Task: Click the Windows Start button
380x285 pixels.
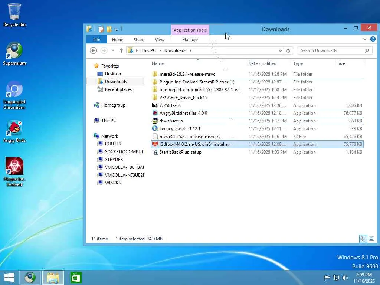Action: tap(9, 278)
